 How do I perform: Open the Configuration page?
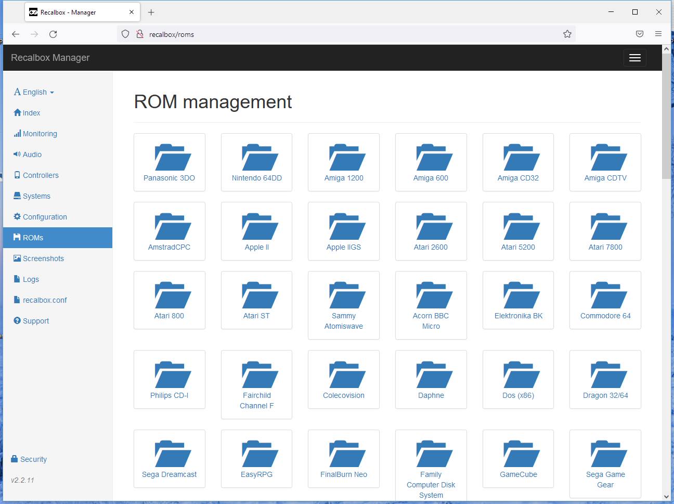click(x=41, y=217)
